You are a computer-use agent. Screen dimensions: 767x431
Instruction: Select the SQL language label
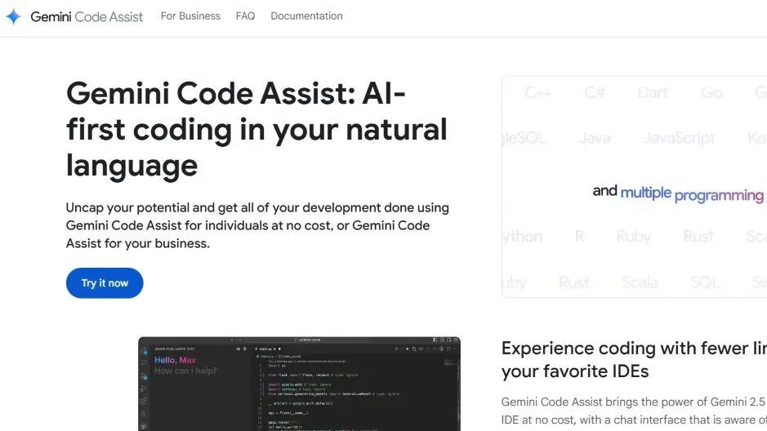(x=705, y=282)
